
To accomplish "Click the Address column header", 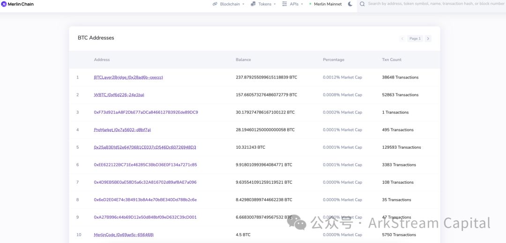I will click(x=102, y=59).
